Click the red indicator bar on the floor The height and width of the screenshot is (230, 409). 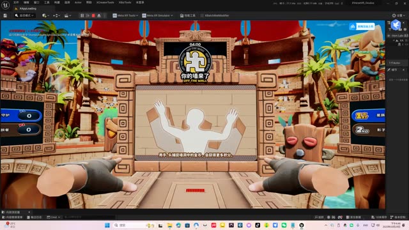click(x=195, y=190)
